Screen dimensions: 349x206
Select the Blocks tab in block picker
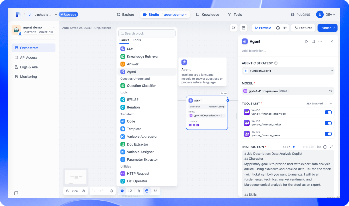[124, 40]
